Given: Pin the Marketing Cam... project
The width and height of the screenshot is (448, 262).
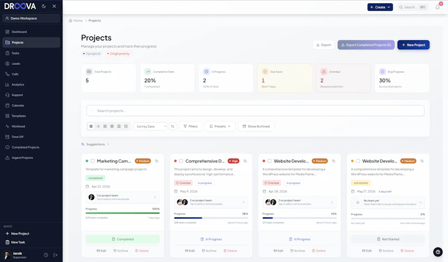Looking at the screenshot, I should click(157, 161).
